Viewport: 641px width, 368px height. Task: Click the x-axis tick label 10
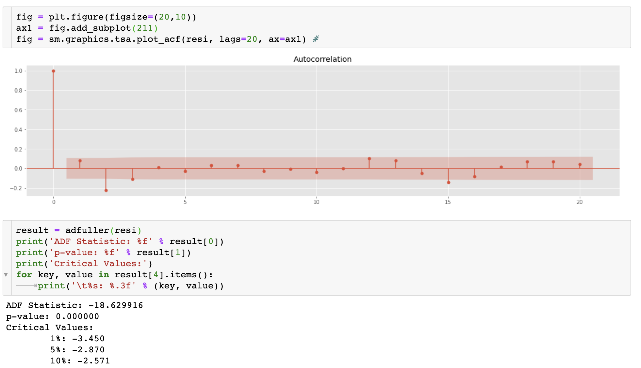point(316,202)
